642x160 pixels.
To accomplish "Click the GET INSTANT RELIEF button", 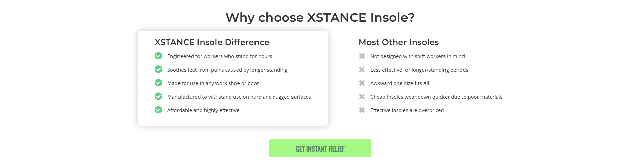I will pos(320,149).
